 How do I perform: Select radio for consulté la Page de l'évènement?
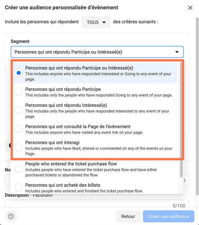[19, 129]
